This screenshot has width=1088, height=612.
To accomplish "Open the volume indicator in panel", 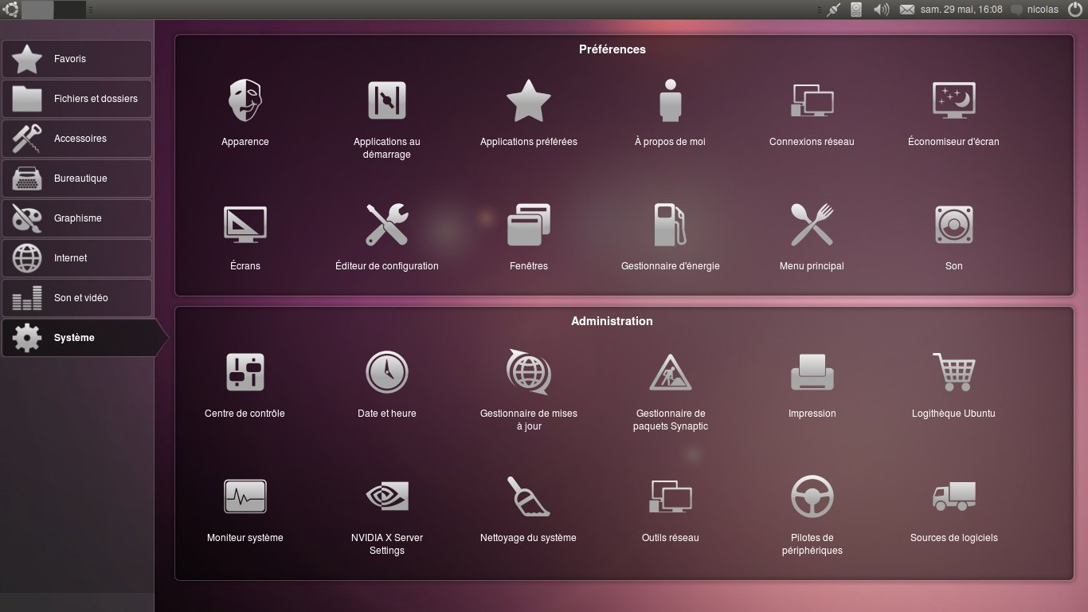I will click(881, 10).
